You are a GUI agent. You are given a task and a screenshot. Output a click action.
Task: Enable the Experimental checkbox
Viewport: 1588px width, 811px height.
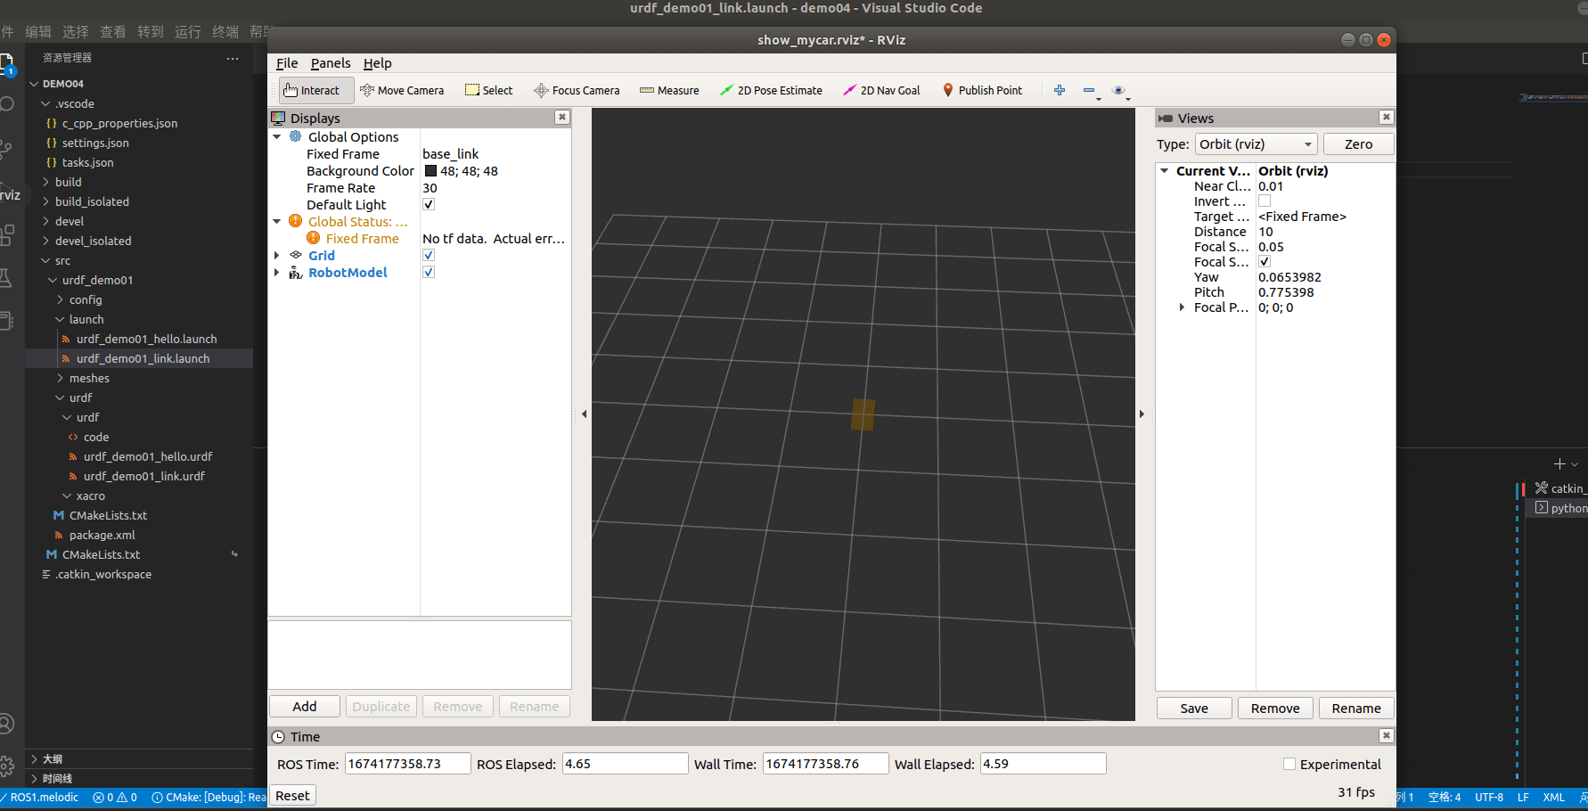[1289, 764]
